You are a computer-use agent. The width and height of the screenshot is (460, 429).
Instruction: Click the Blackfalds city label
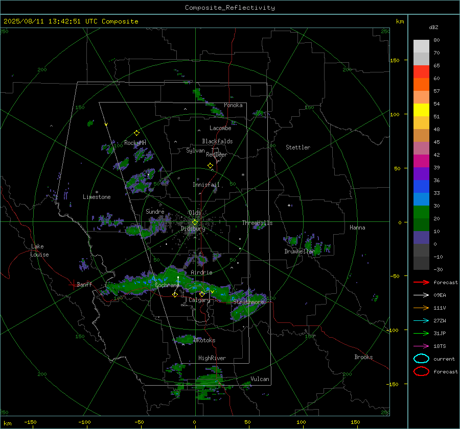pos(217,141)
